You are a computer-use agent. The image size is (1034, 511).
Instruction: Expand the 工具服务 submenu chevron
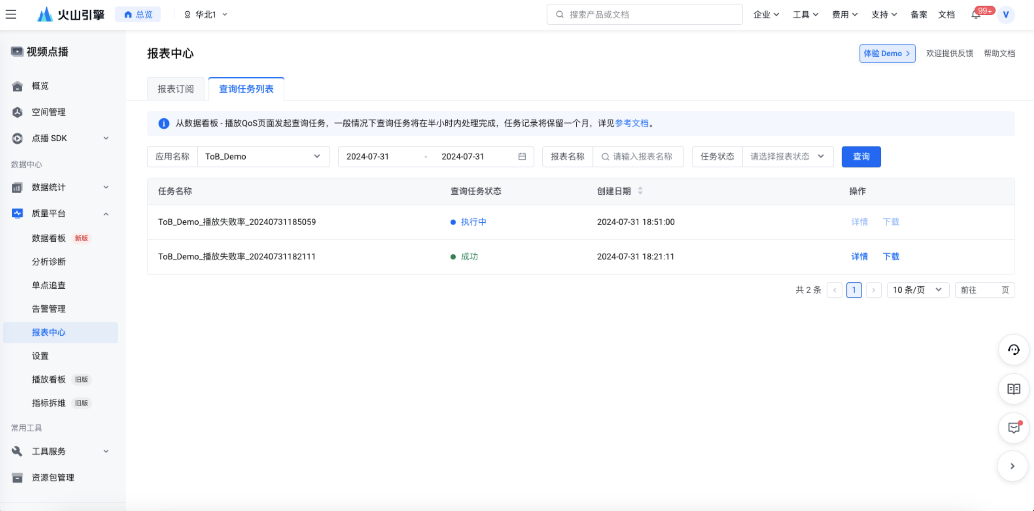coord(106,451)
